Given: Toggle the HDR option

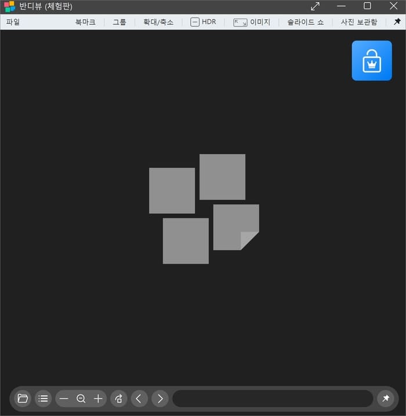Looking at the screenshot, I should tap(203, 22).
